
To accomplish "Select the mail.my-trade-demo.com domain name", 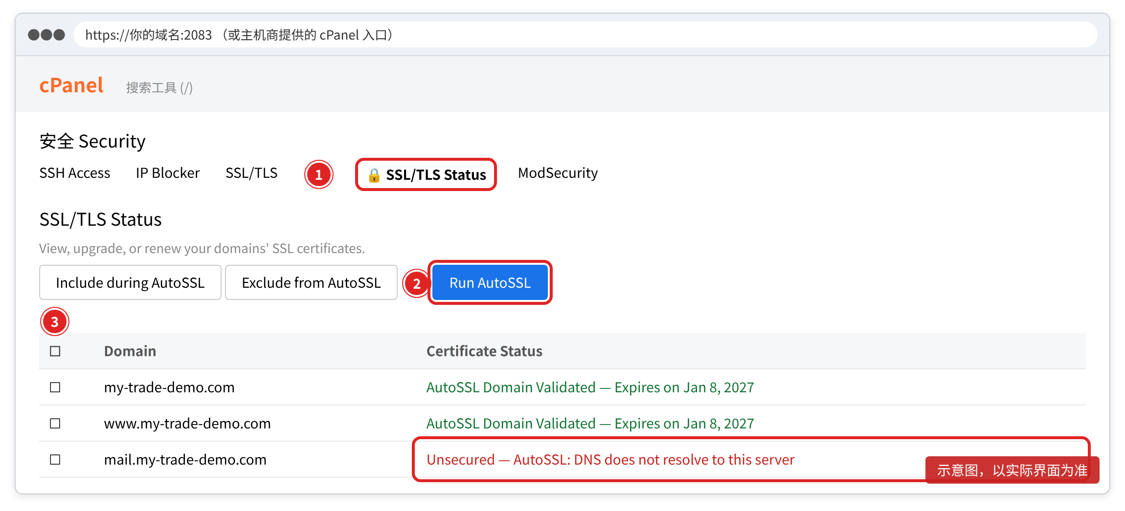I will tap(185, 460).
